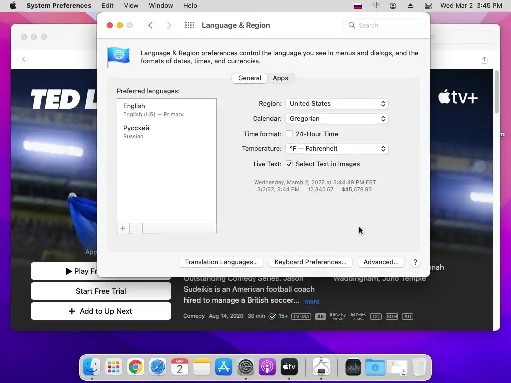This screenshot has height=383, width=511.
Task: Launch Google Chrome from the Dock
Action: pyautogui.click(x=136, y=367)
